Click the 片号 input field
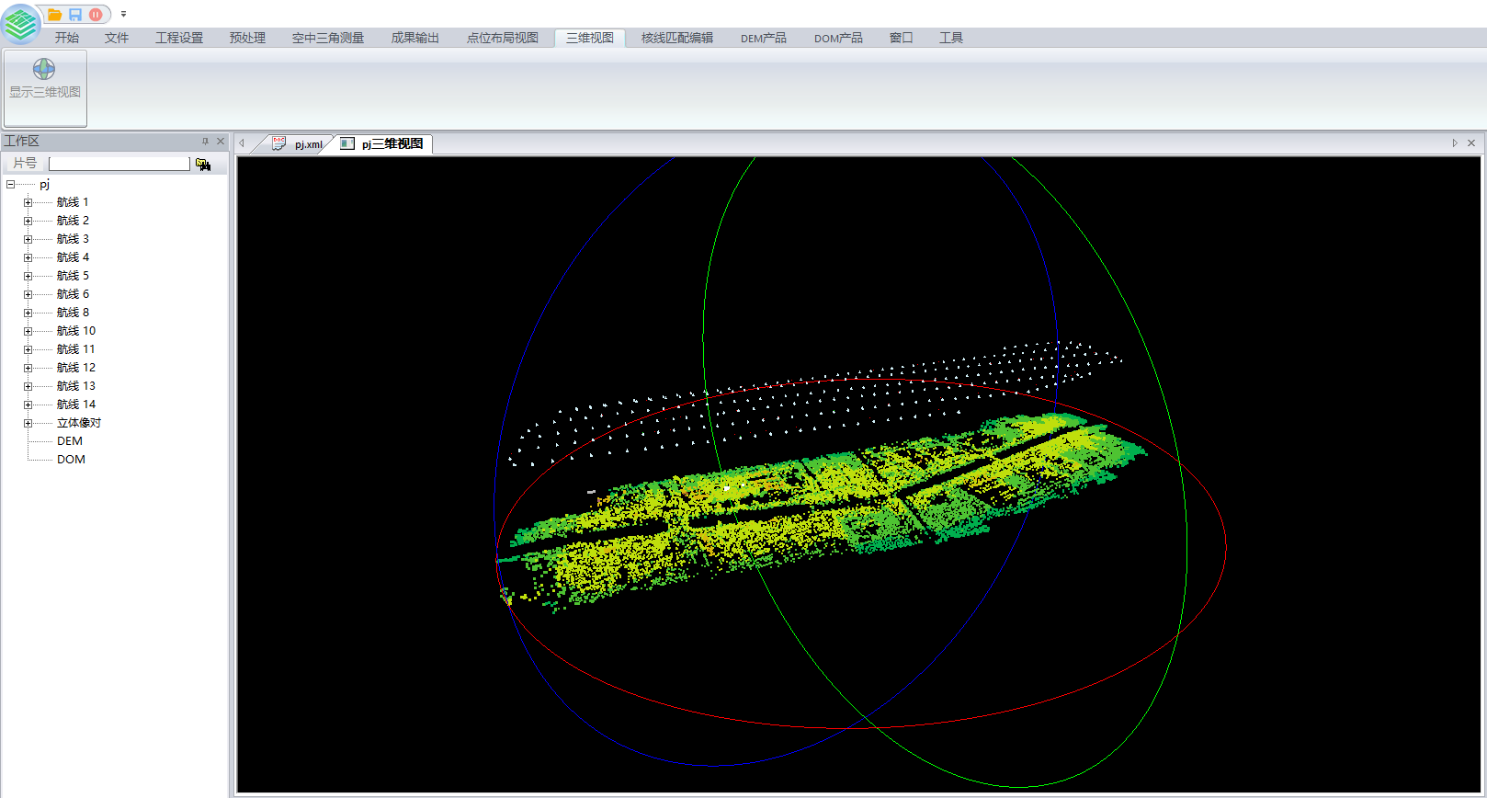 point(119,164)
